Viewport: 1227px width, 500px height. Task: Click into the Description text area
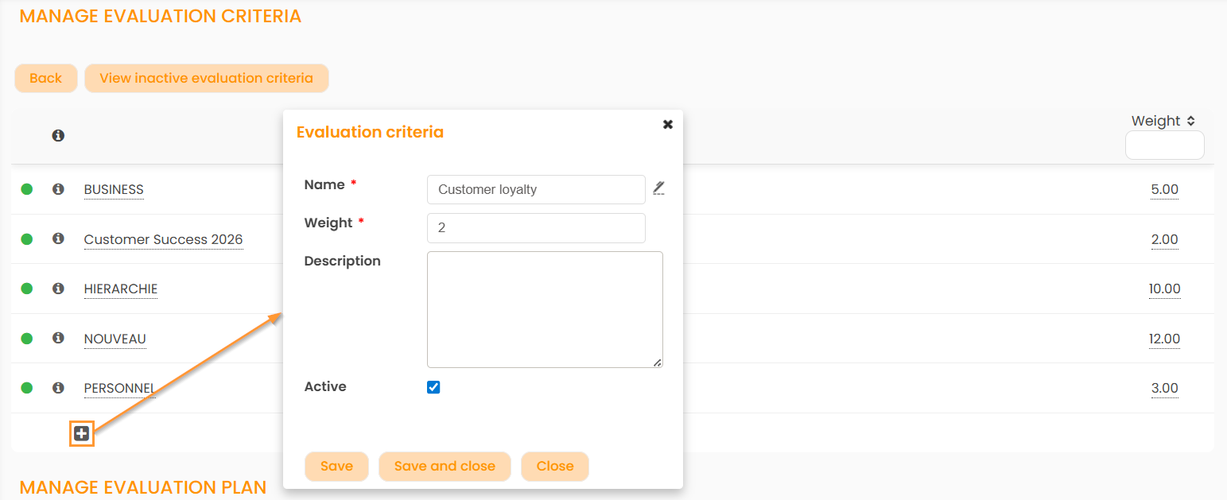pyautogui.click(x=544, y=309)
